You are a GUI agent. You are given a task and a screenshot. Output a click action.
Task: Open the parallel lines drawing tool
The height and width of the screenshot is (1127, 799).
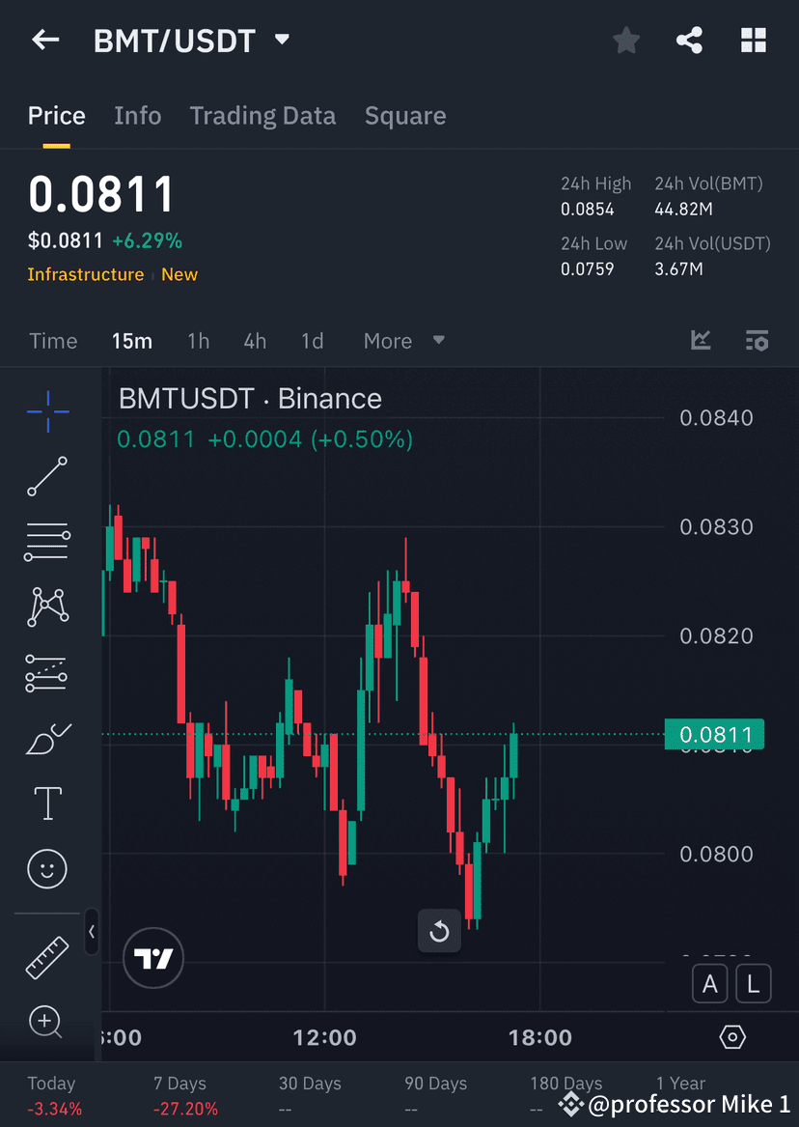[46, 542]
